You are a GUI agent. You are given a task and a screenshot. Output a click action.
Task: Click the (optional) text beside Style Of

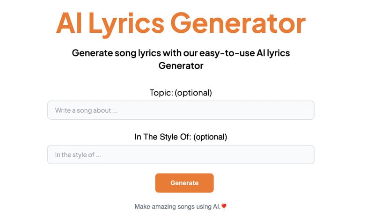tap(210, 137)
